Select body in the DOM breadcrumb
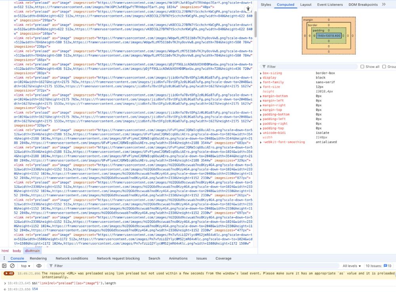Viewport: 396px width, 292px height. tap(17, 251)
